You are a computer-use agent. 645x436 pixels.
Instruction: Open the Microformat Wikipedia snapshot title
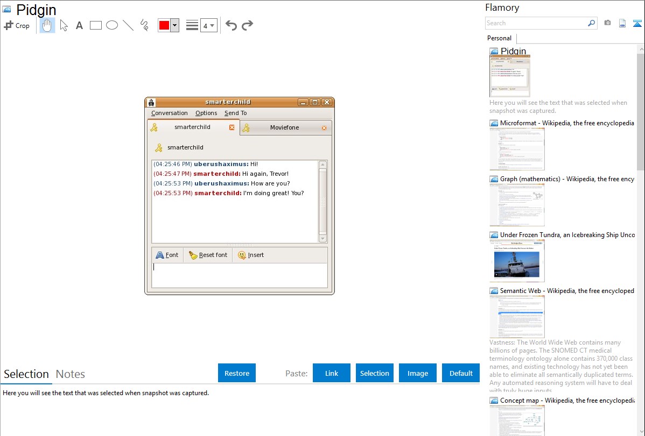point(567,123)
